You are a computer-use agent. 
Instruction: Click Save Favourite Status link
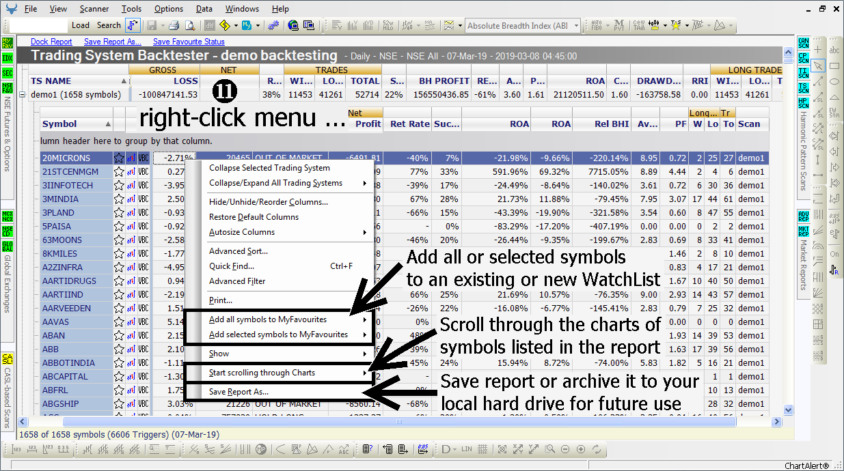coord(189,42)
